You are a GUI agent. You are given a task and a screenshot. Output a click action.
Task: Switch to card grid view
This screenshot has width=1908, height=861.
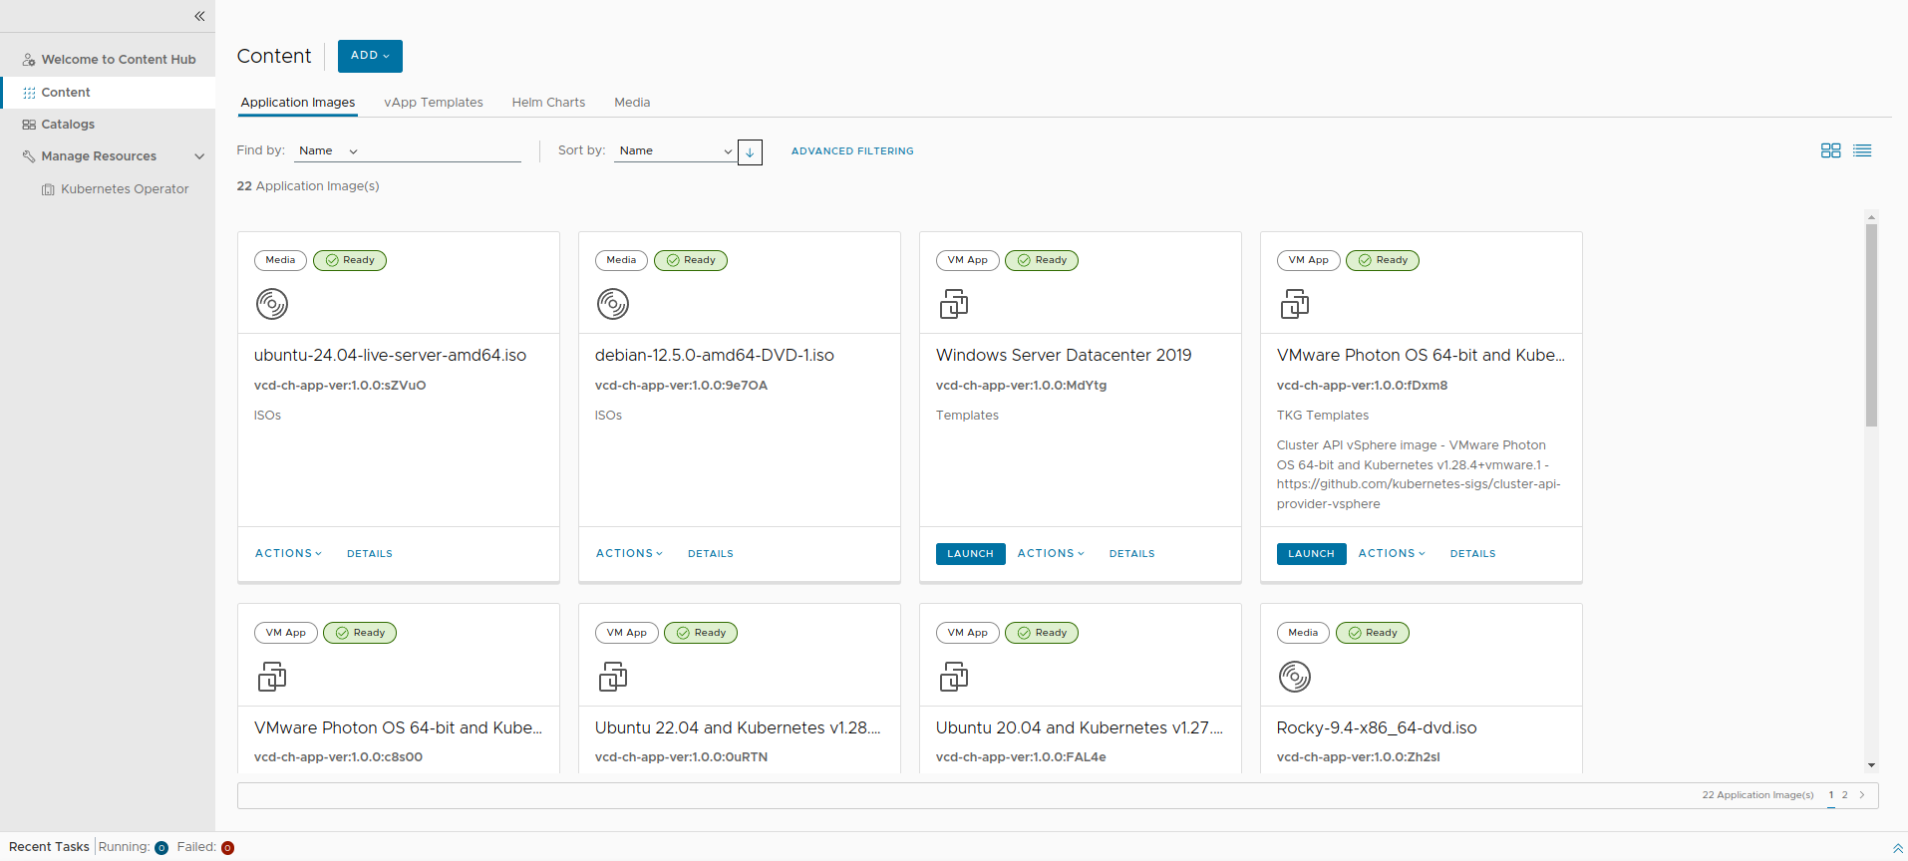(x=1830, y=150)
